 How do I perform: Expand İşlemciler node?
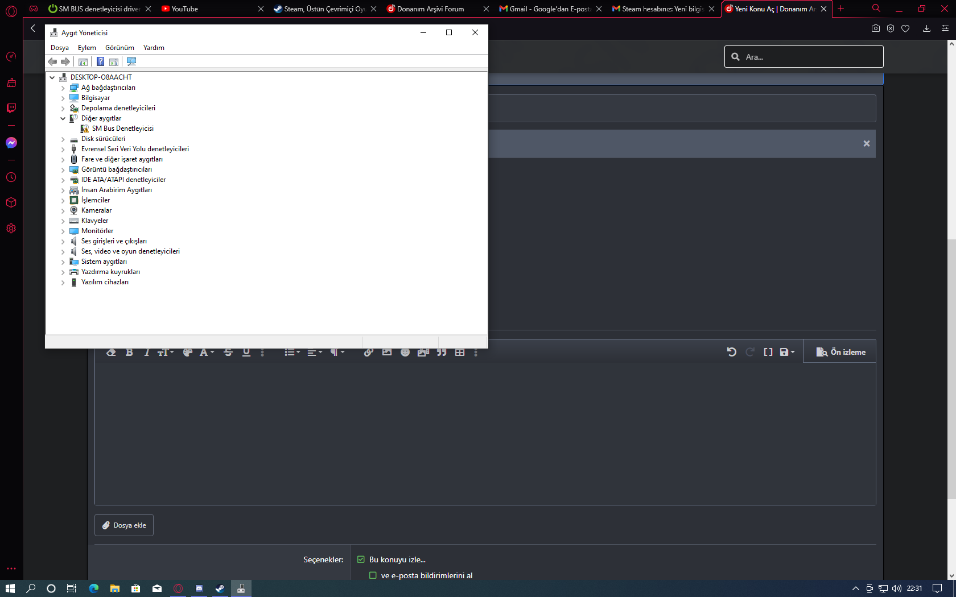pos(63,201)
